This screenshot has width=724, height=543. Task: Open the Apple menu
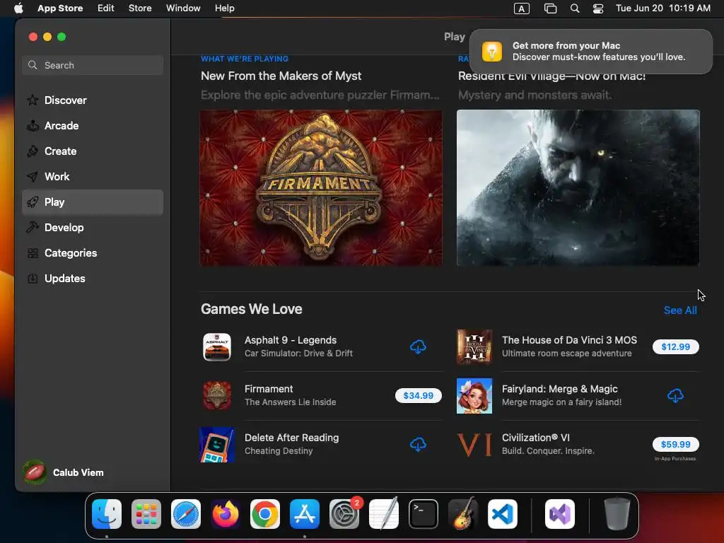[x=18, y=8]
